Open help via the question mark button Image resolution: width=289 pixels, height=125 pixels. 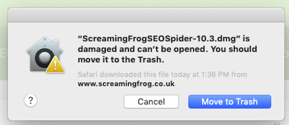pos(31,101)
